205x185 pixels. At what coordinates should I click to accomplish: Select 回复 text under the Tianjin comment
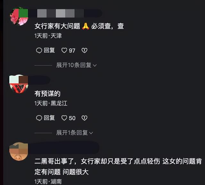(x=49, y=50)
